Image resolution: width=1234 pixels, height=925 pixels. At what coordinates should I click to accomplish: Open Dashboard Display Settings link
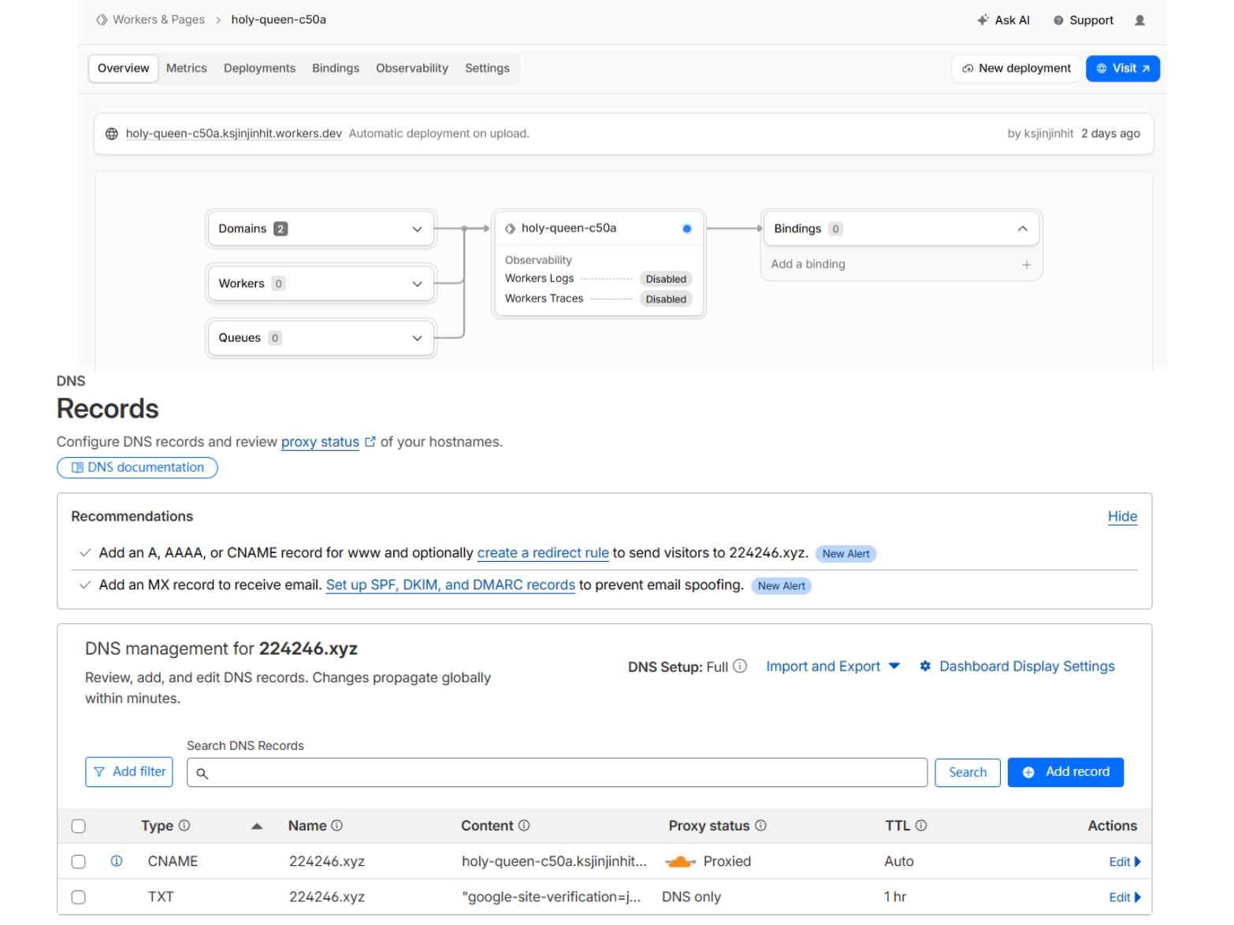pyautogui.click(x=1027, y=667)
